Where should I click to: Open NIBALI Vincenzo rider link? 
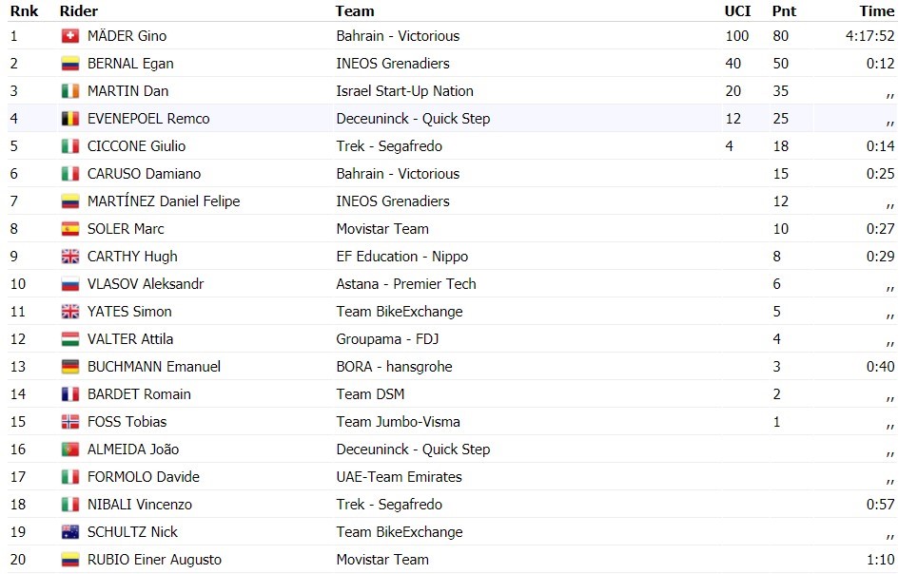pyautogui.click(x=139, y=505)
